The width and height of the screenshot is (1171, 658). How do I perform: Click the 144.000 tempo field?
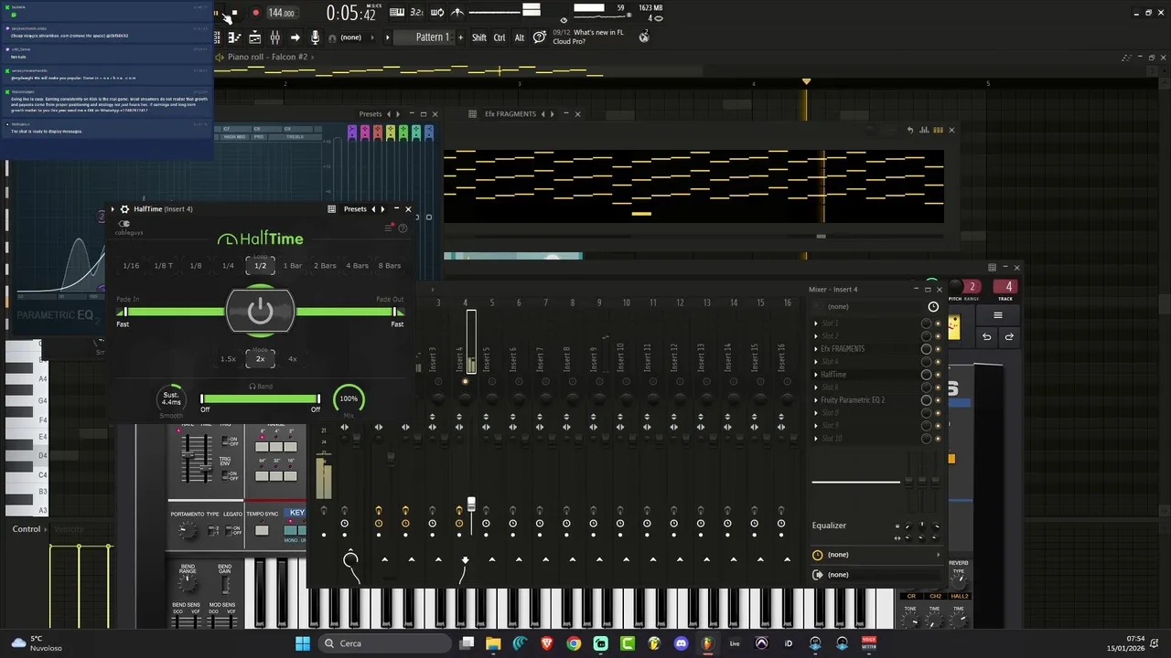(282, 13)
